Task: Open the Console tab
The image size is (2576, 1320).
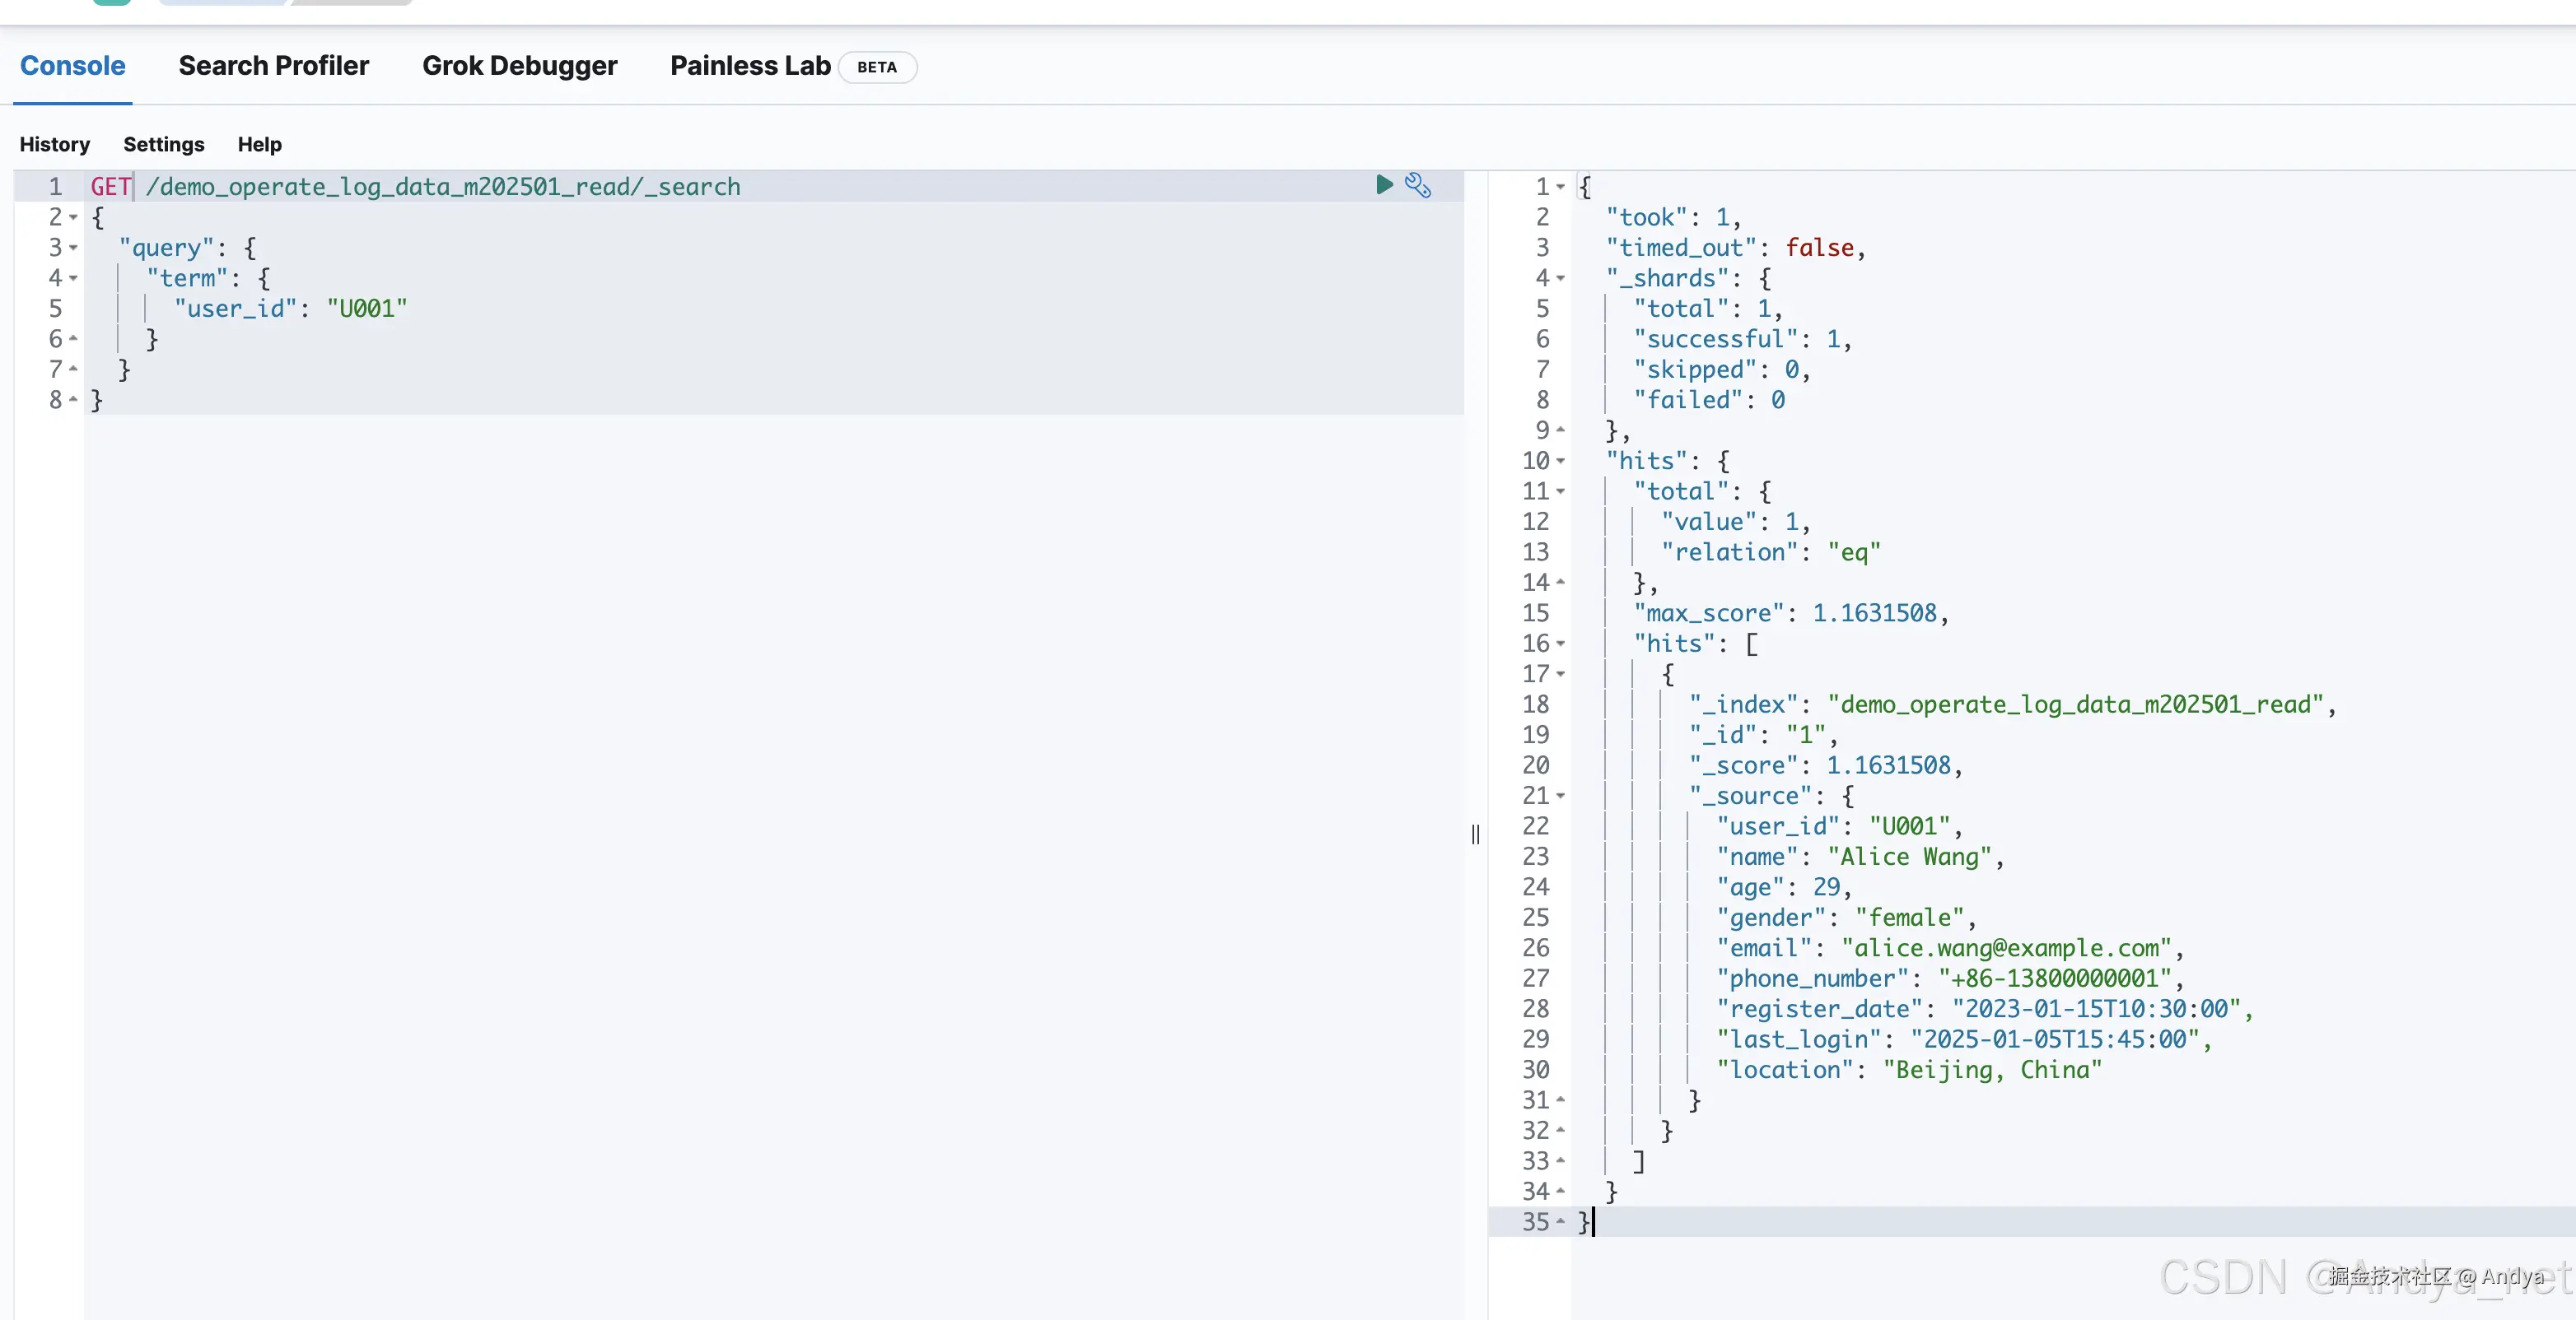Action: tap(72, 66)
